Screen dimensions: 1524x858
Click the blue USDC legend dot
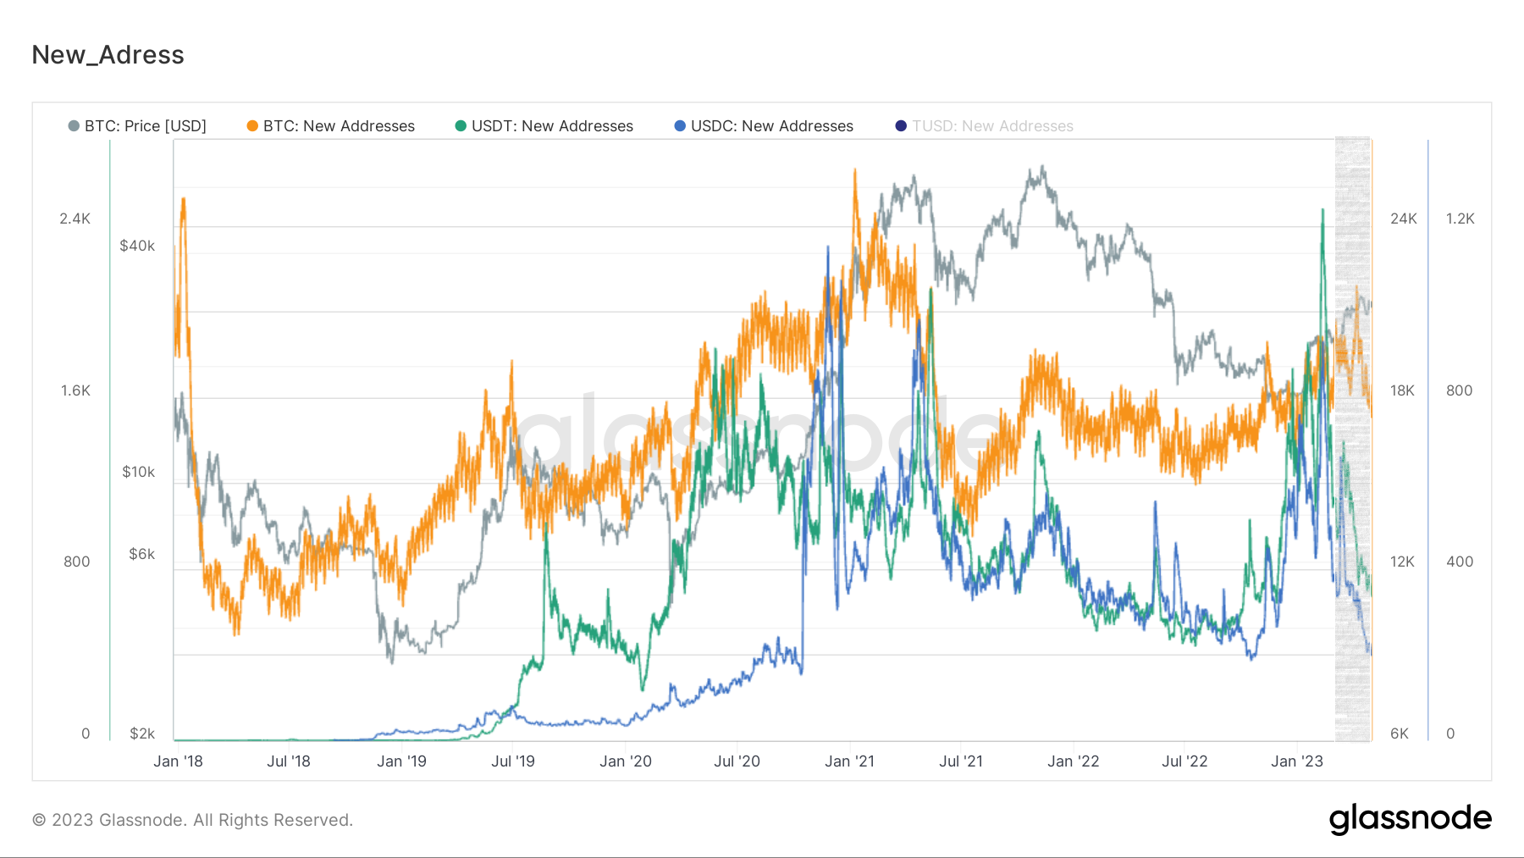pyautogui.click(x=680, y=126)
